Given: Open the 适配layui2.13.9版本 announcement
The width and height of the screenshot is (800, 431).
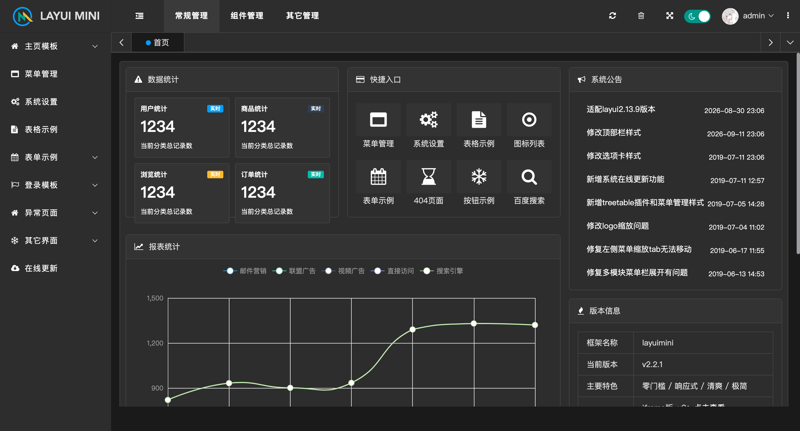Looking at the screenshot, I should point(621,109).
